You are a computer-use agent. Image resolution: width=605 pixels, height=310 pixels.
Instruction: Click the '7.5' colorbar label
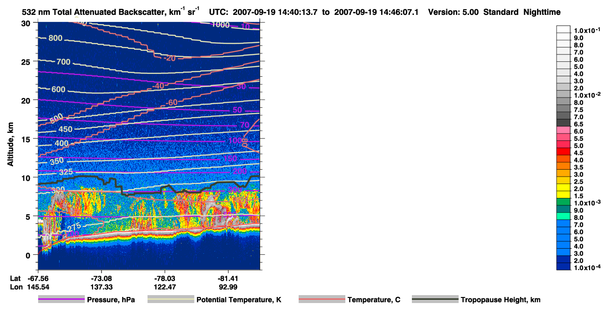[x=578, y=110]
